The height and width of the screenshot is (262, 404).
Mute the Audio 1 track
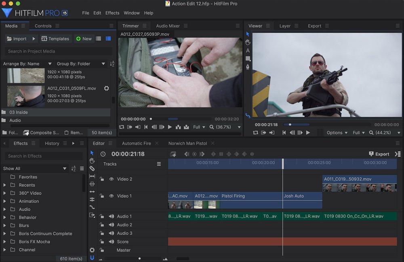point(111,216)
